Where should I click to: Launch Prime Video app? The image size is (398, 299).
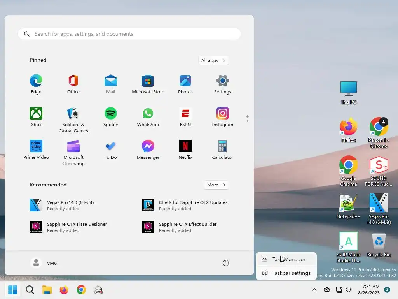point(36,150)
